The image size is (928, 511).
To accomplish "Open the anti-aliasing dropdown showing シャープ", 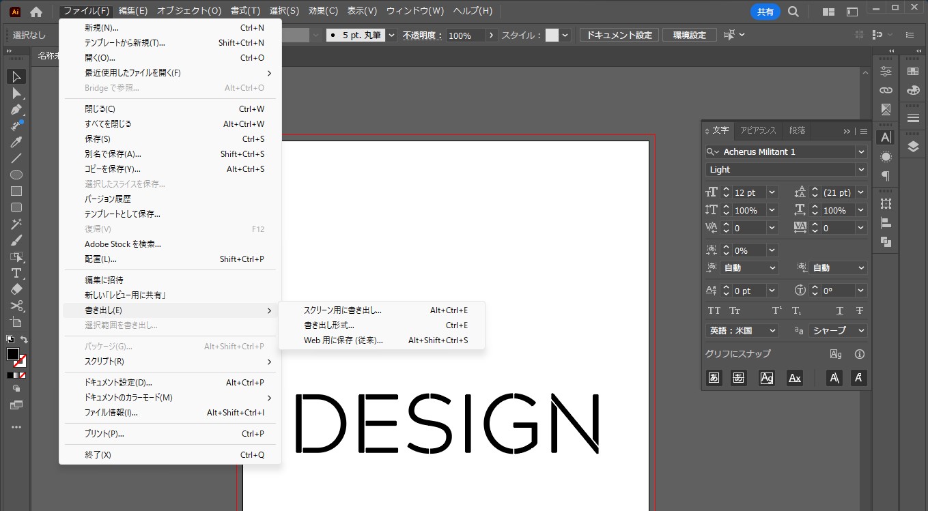I will 836,330.
